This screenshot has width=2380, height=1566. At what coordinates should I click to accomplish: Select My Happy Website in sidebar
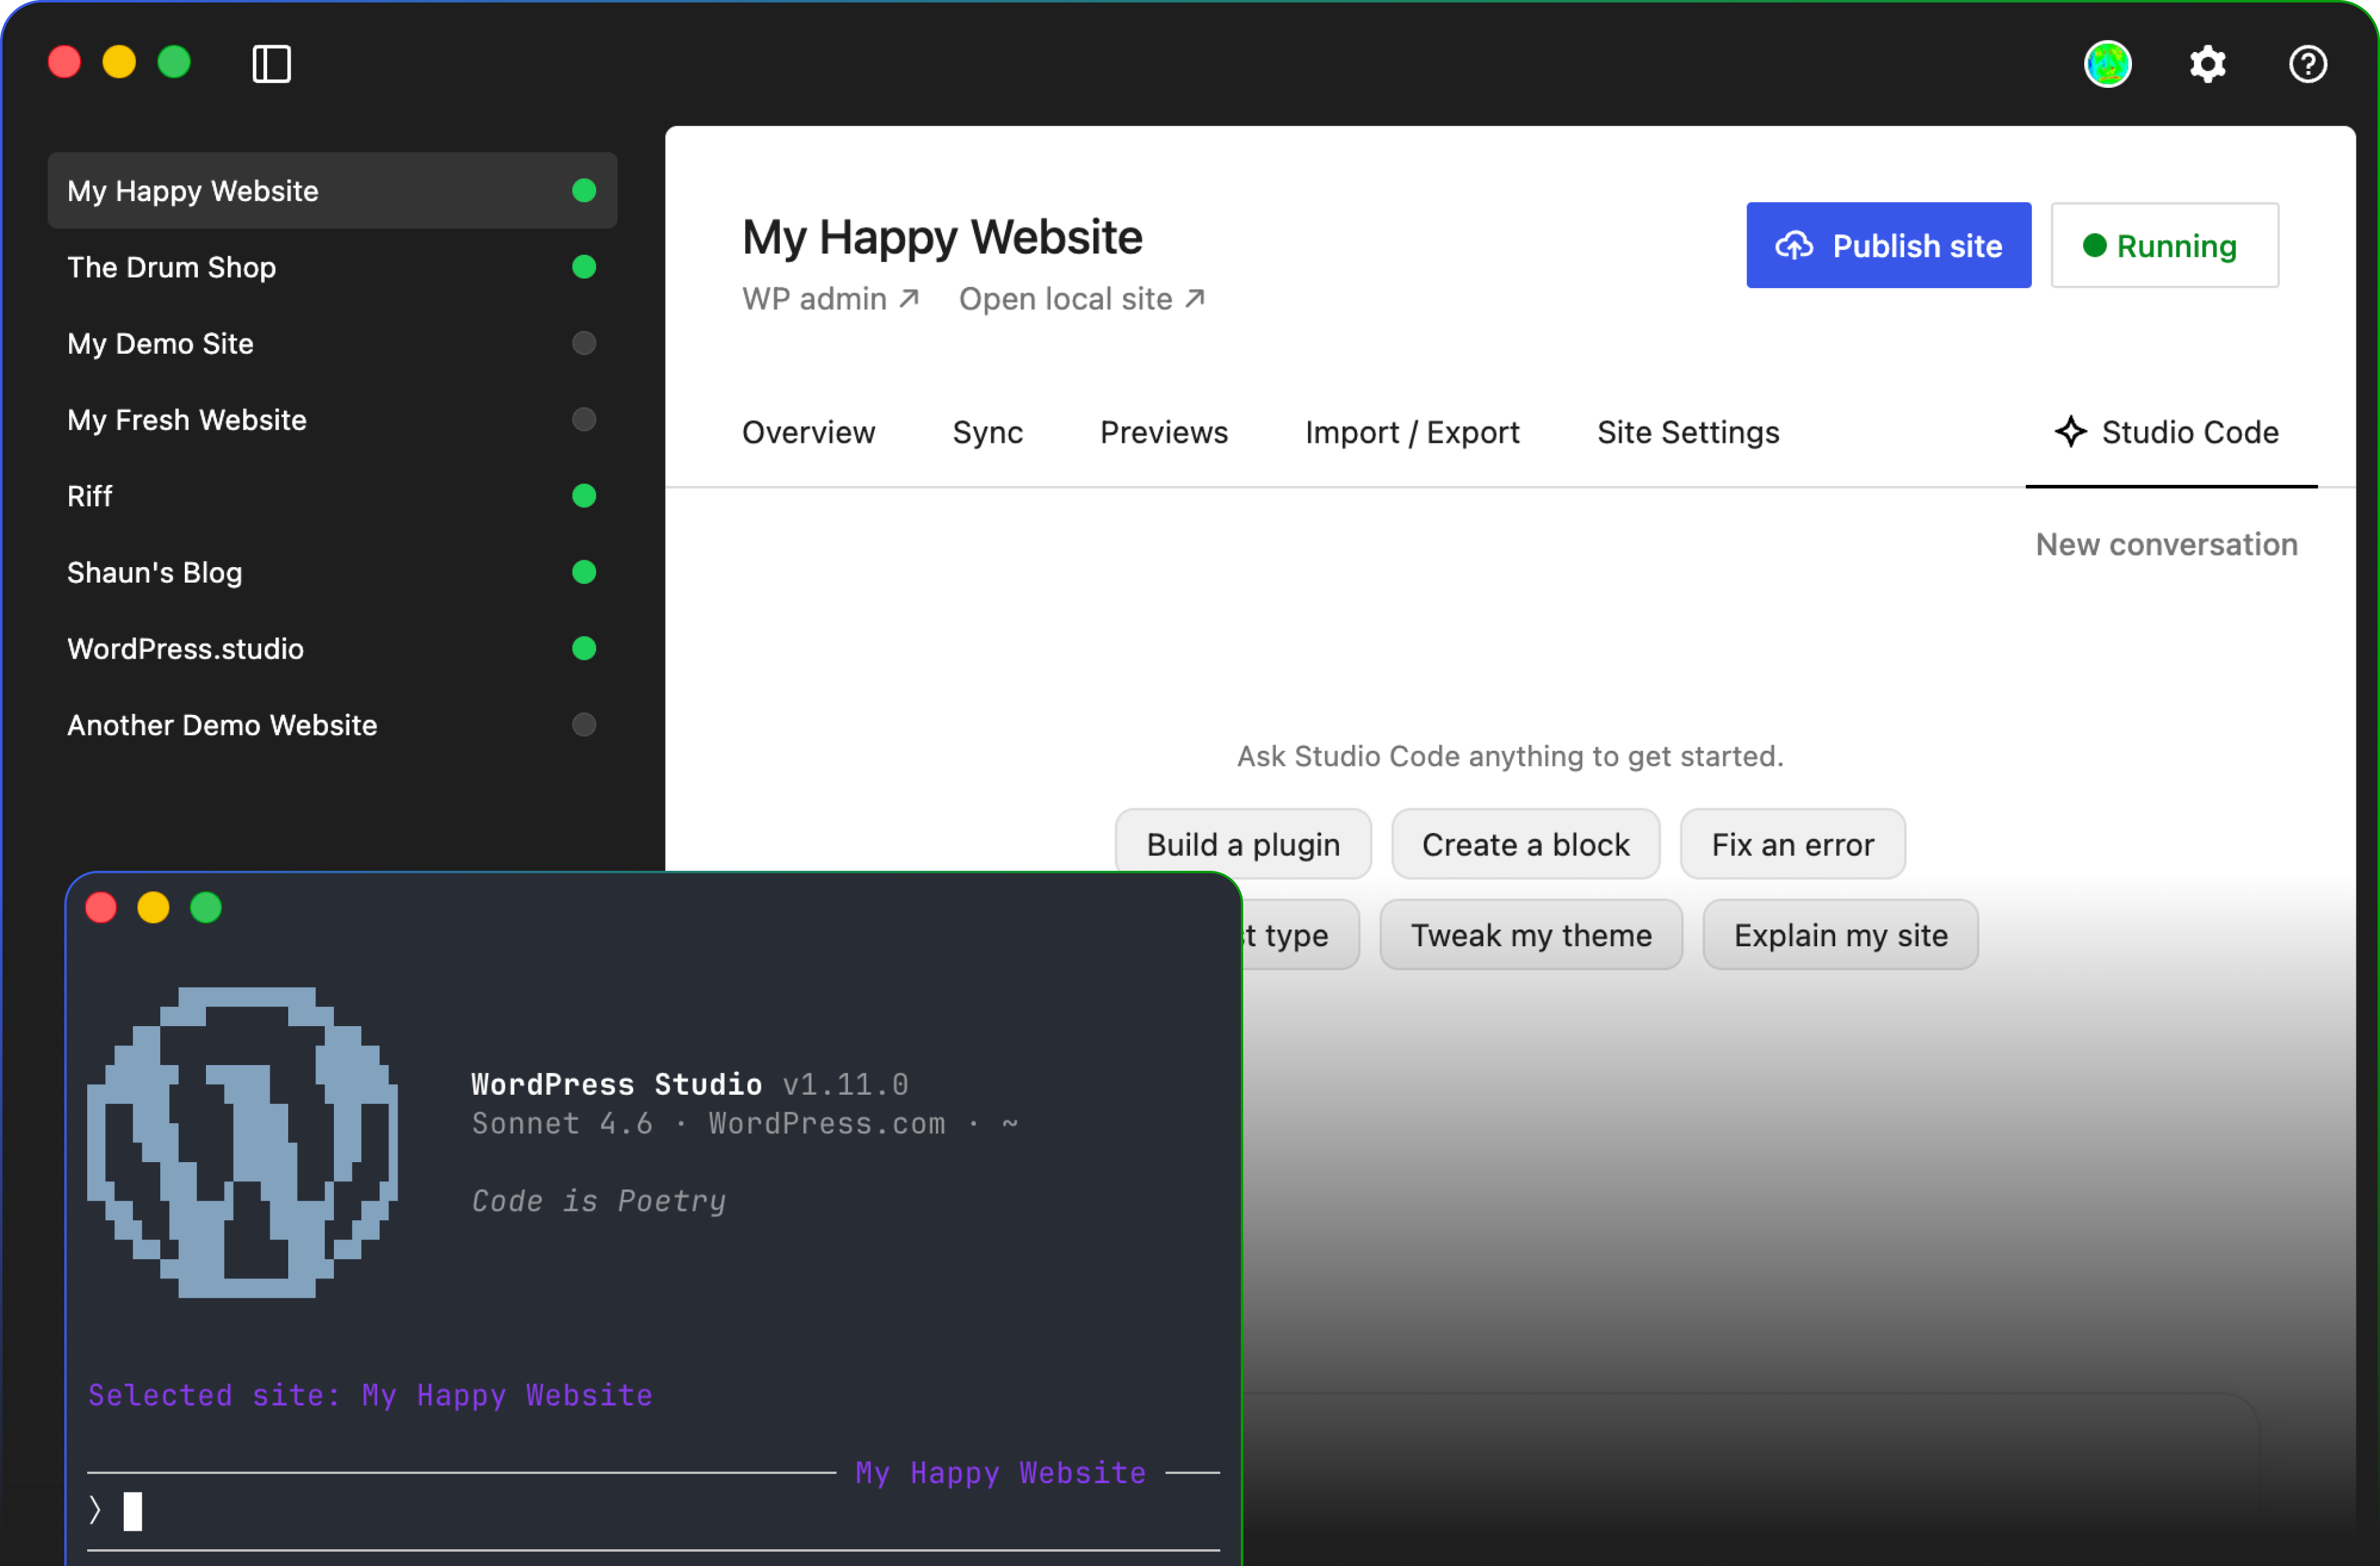332,190
